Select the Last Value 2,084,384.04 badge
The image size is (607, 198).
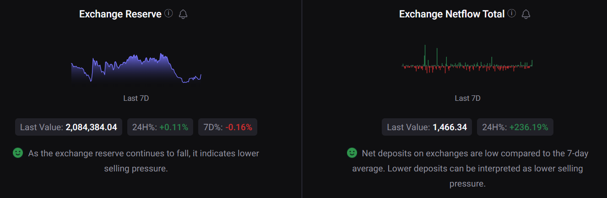(69, 127)
